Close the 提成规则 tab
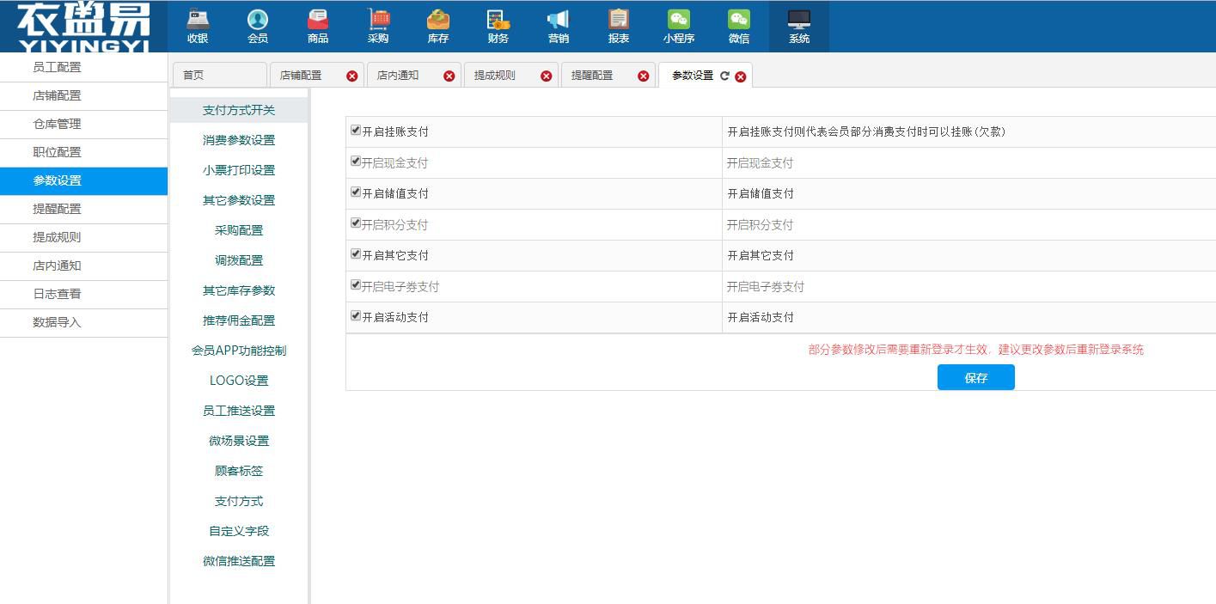 tap(545, 76)
